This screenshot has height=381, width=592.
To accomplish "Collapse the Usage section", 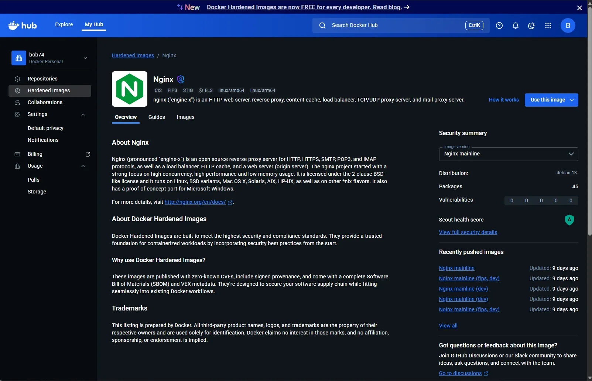I will (83, 166).
